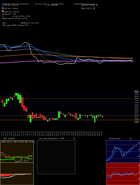This screenshot has width=140, height=185.
Task: Click the MACD values line
Action: [15, 18]
